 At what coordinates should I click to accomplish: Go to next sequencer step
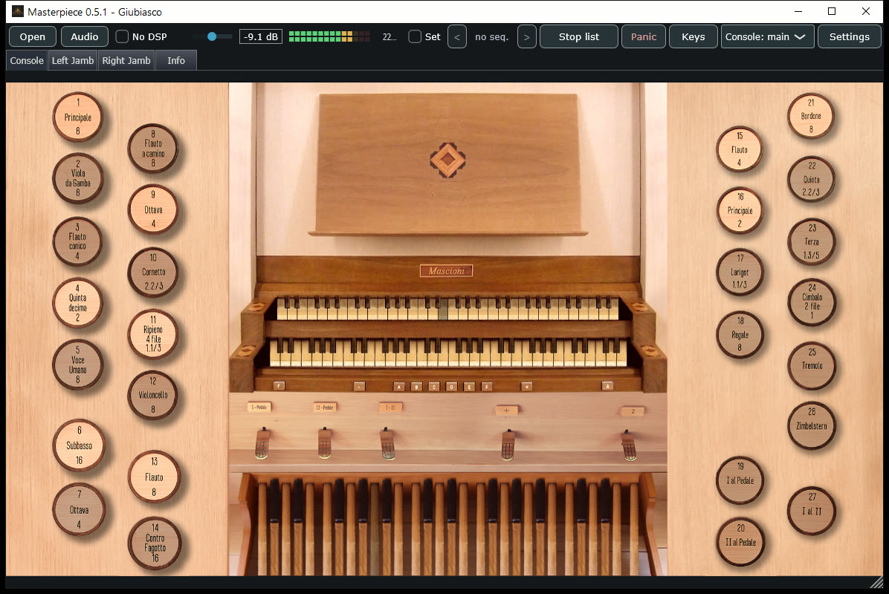(x=527, y=37)
